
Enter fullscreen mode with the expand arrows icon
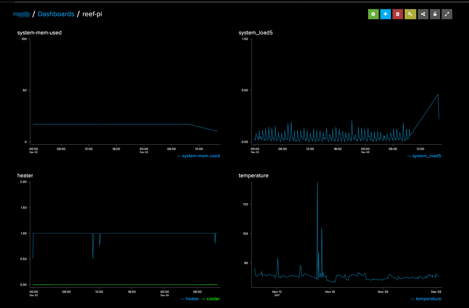point(447,14)
